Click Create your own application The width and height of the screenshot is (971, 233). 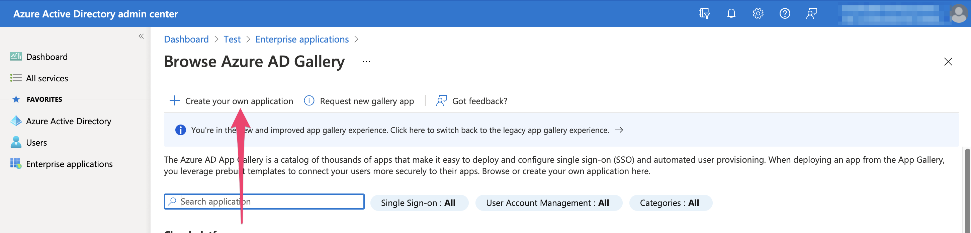(239, 101)
